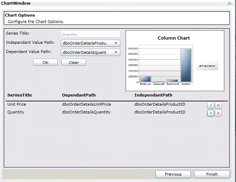Close the ChartWindow dialog
The image size is (236, 182).
pos(229,3)
